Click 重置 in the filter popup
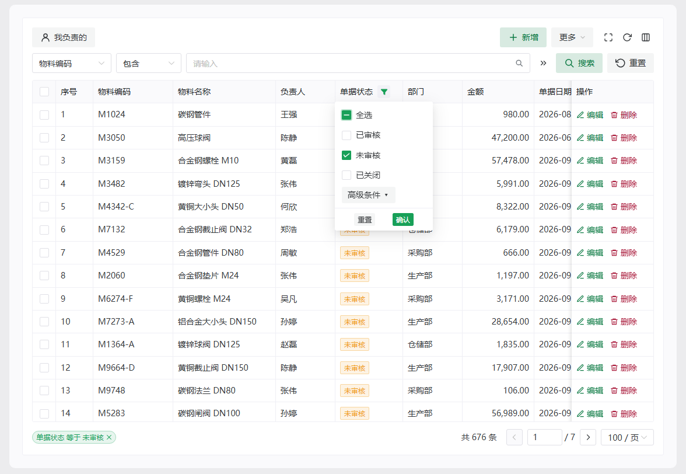Viewport: 686px width, 474px height. tap(365, 219)
